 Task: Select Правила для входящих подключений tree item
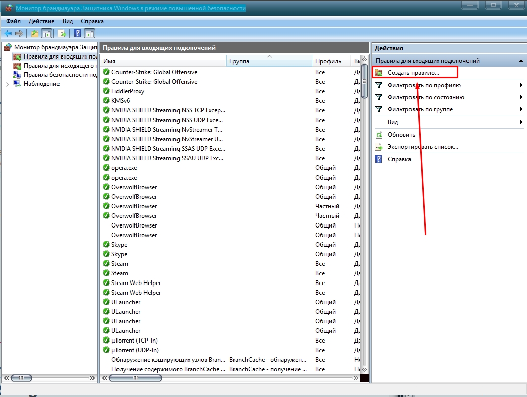(x=55, y=56)
